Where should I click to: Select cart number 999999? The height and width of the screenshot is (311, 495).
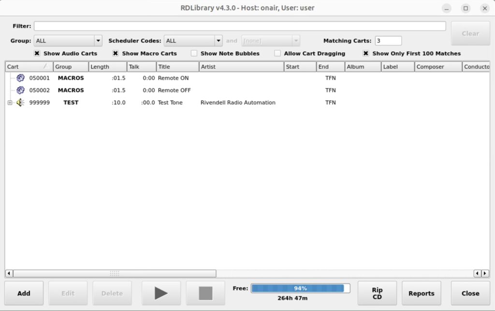point(40,102)
